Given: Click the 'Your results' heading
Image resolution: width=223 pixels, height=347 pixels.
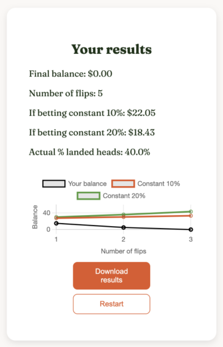Looking at the screenshot, I should pos(111,49).
